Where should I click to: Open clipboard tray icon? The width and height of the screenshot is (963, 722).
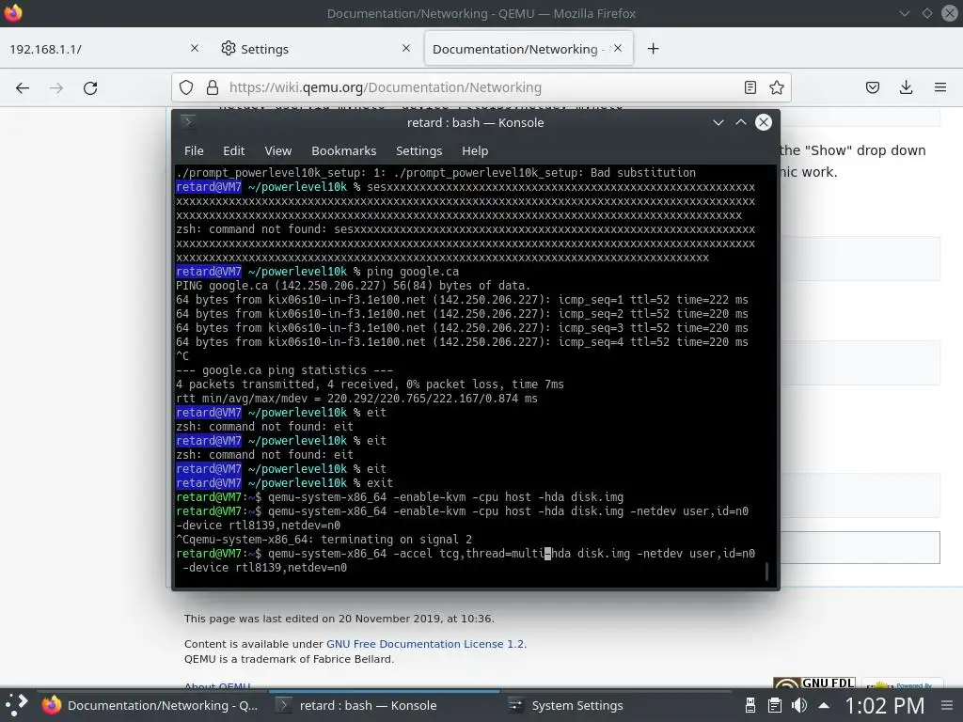click(775, 705)
